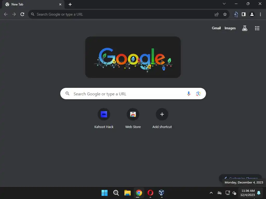266x199 pixels.
Task: Open VirtualBox from taskbar
Action: (162, 193)
